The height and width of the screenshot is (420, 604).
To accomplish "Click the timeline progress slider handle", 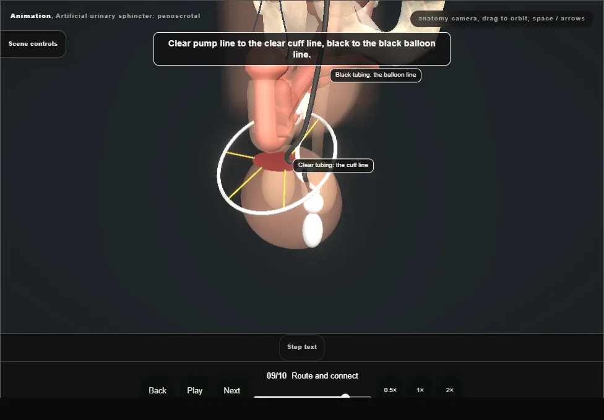I will point(345,396).
